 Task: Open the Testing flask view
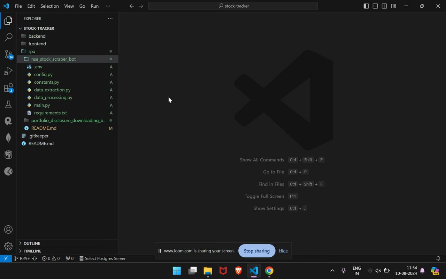point(8,104)
